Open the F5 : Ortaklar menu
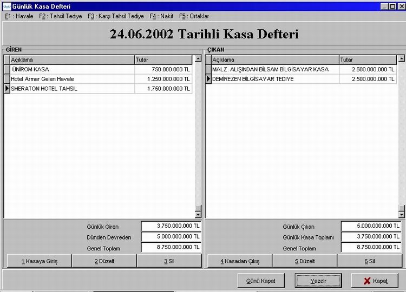Viewport: 406px width, 292px height. tap(194, 16)
